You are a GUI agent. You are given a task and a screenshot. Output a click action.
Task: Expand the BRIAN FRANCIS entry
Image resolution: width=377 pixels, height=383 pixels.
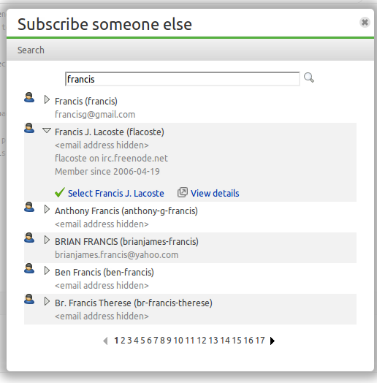47,240
